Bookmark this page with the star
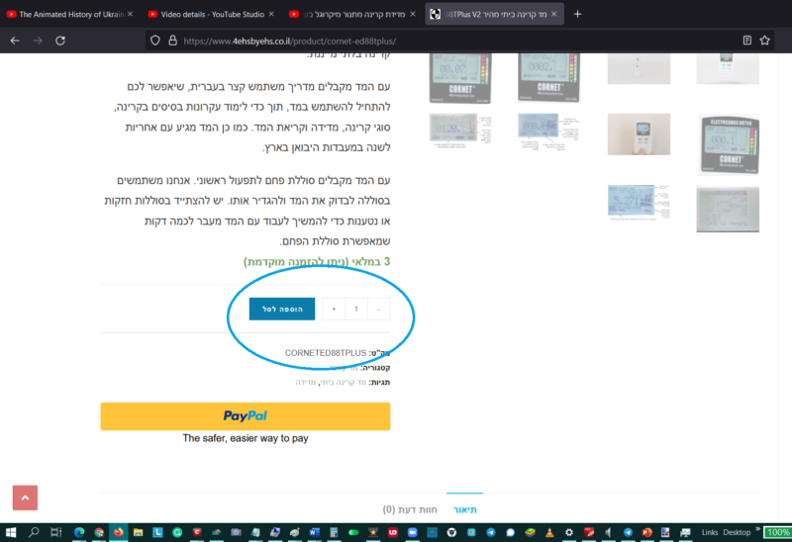 pyautogui.click(x=764, y=41)
